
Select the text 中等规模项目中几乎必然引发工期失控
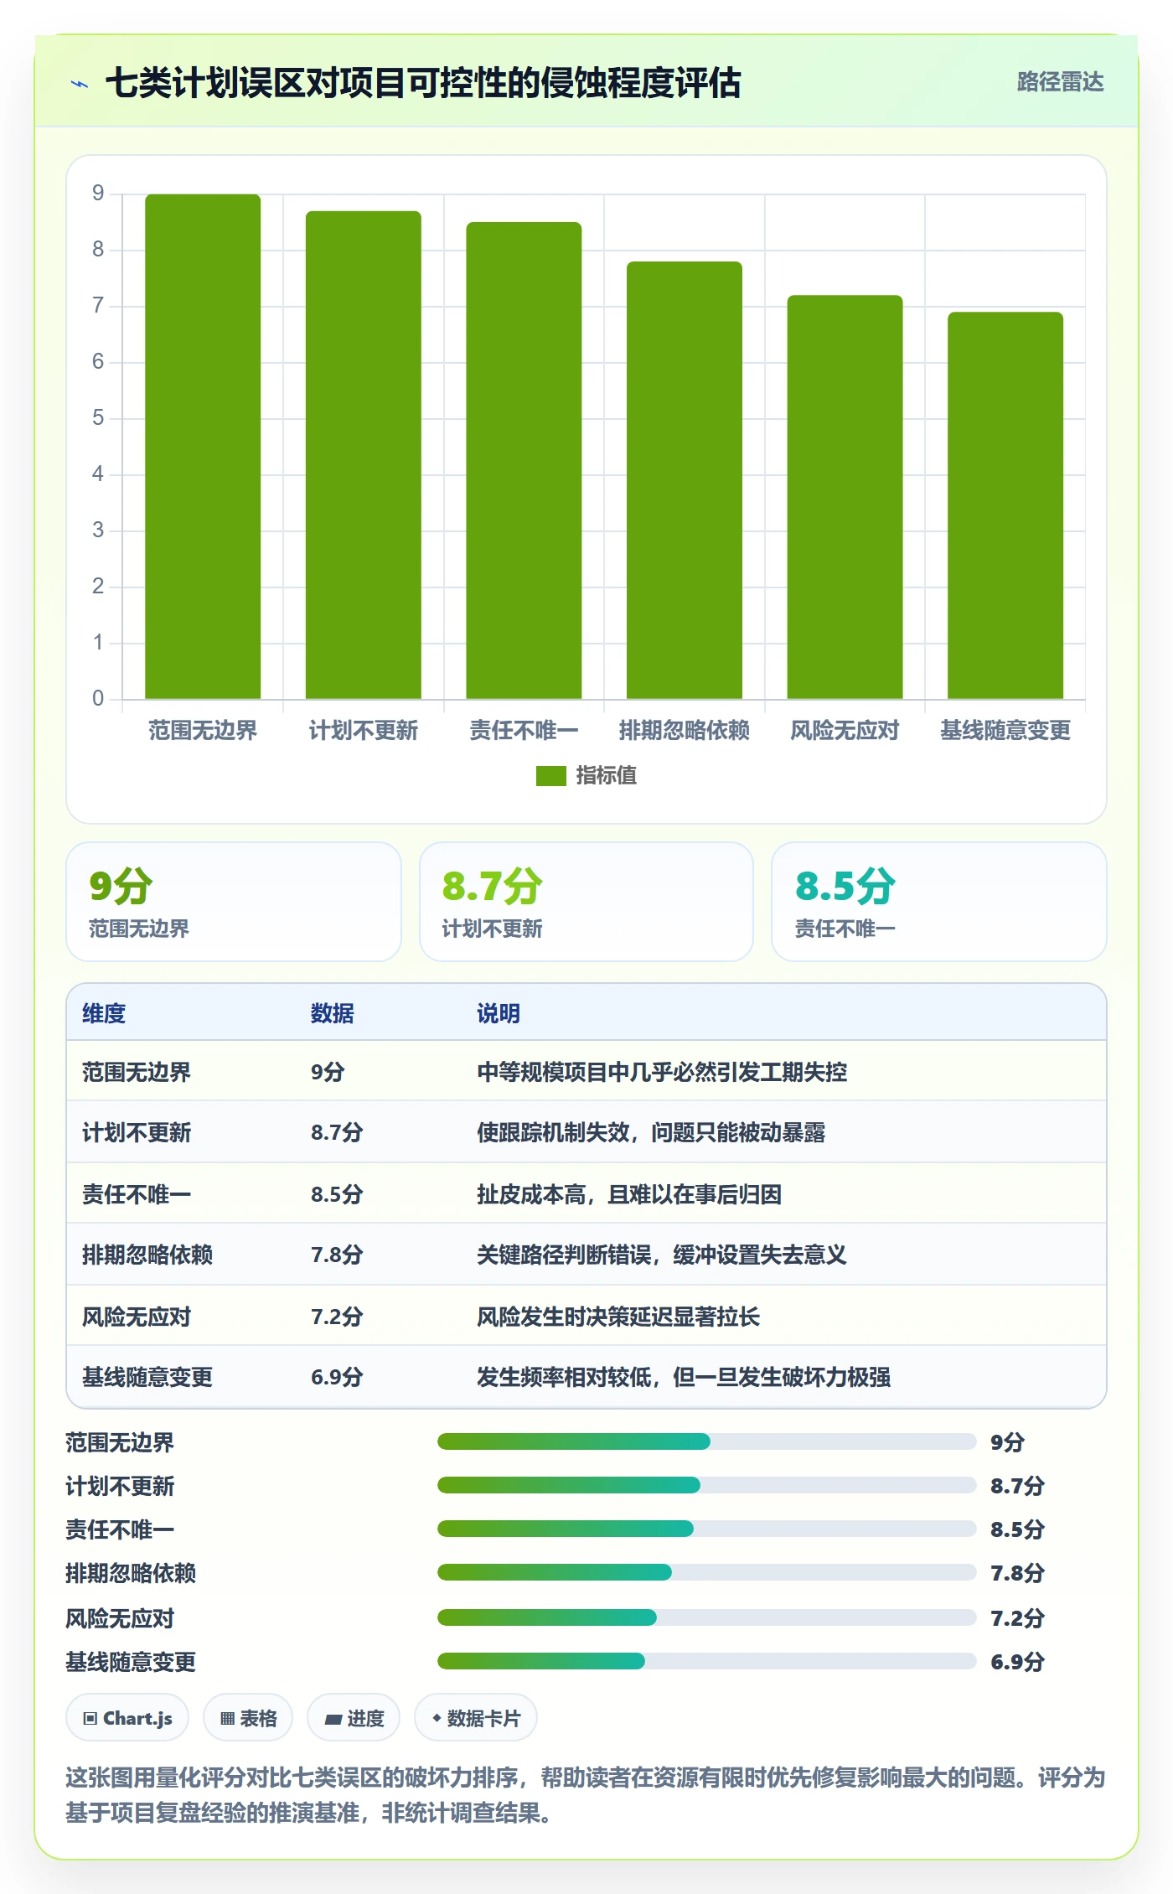[662, 1072]
